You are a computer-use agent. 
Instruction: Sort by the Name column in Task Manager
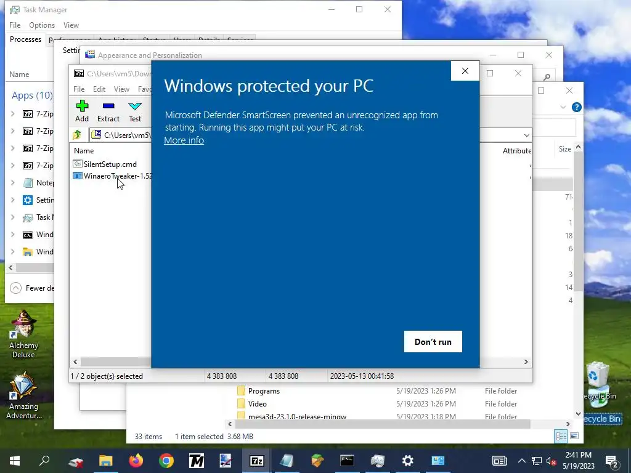(19, 75)
